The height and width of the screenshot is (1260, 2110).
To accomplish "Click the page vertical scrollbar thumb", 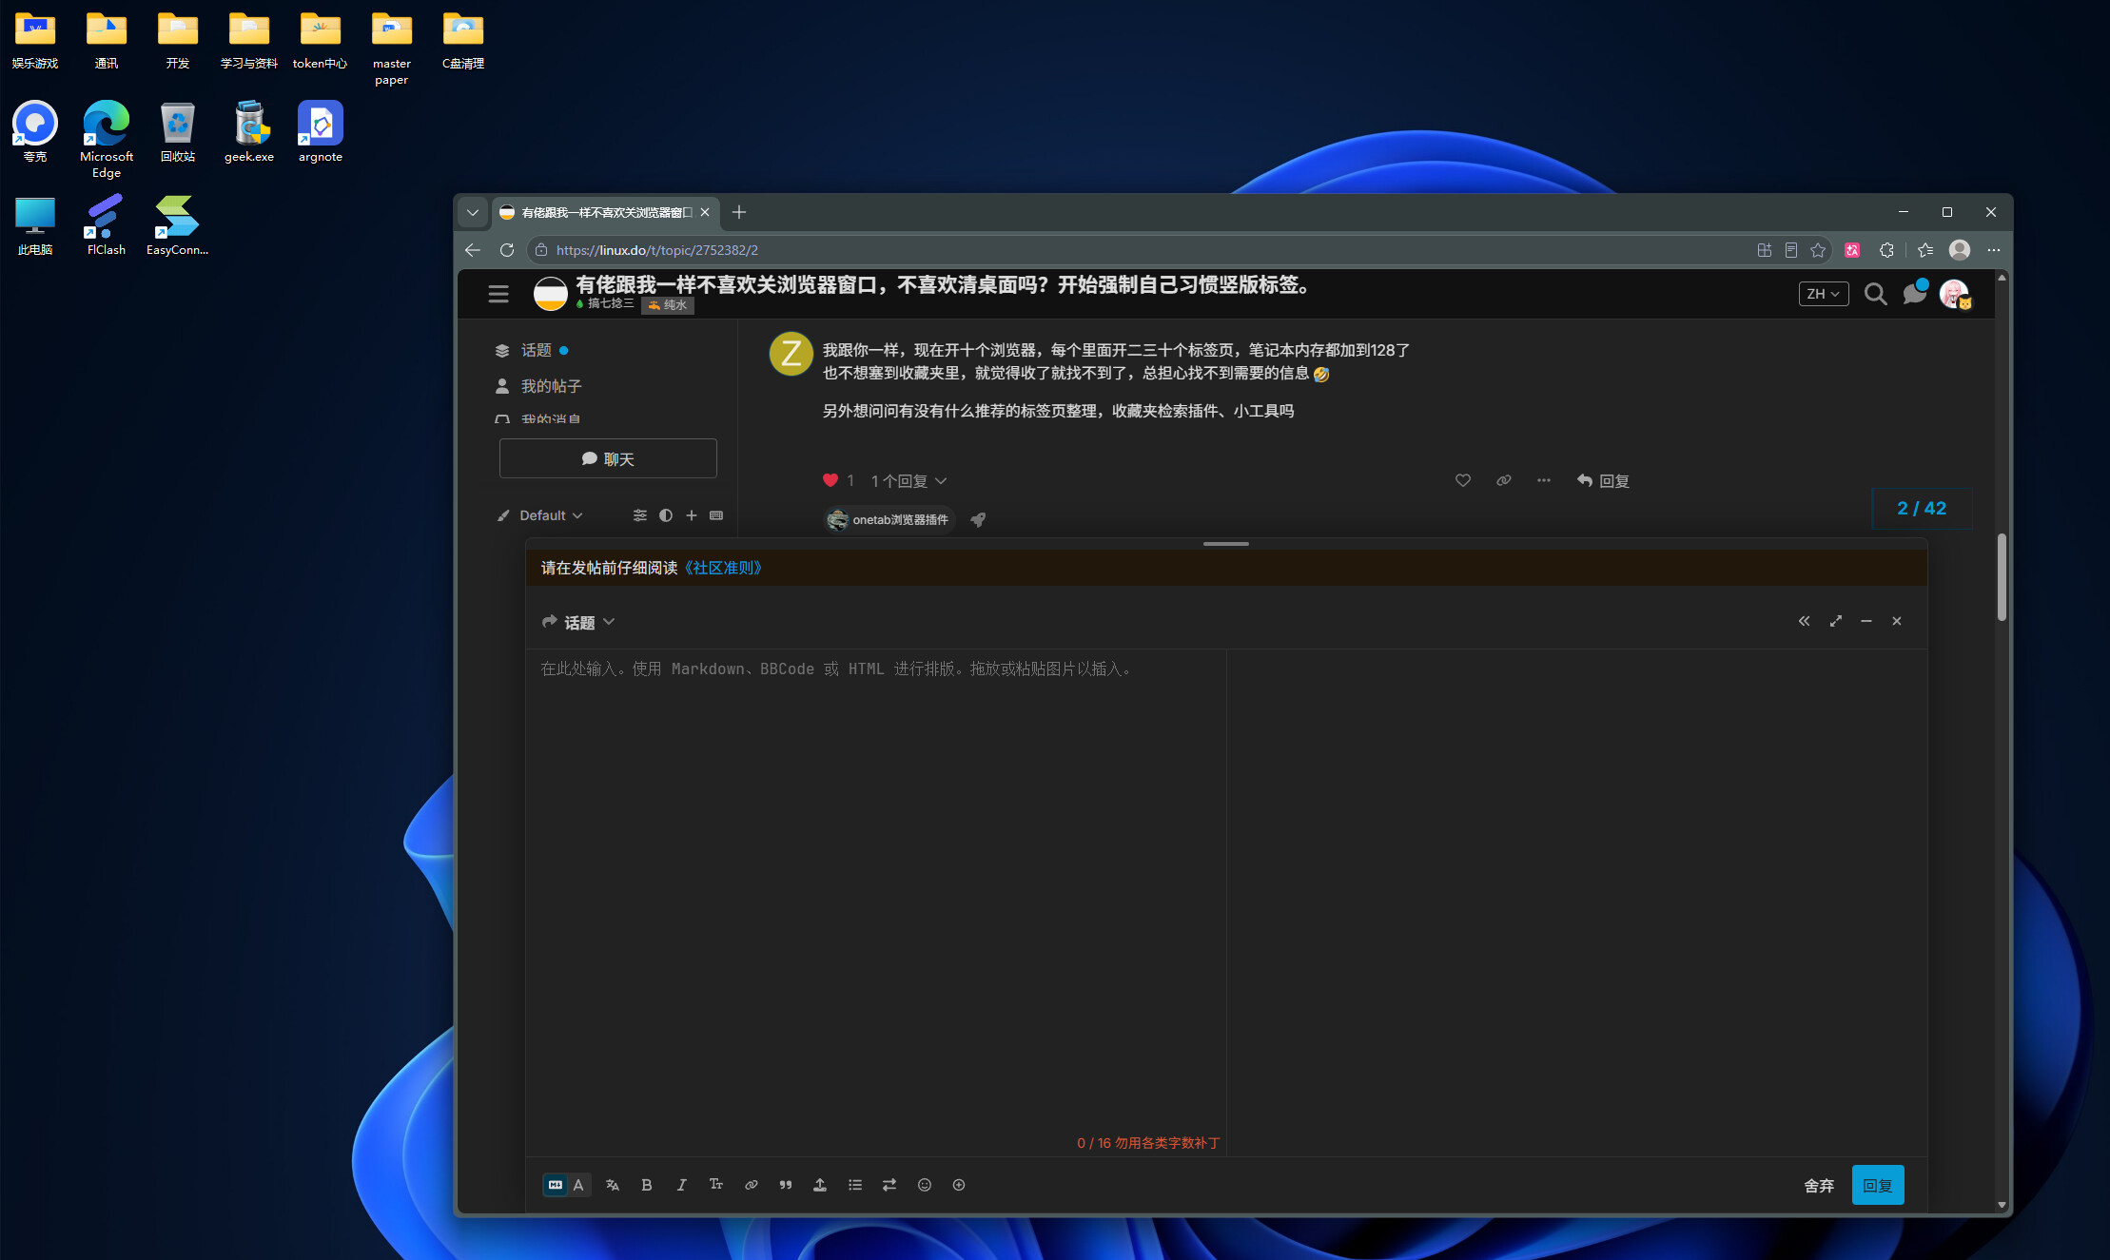I will coord(2002,577).
